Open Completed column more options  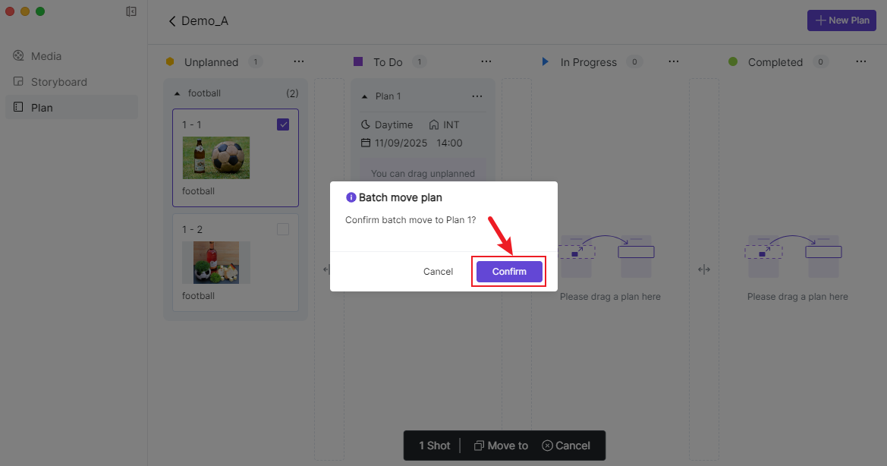pos(861,61)
